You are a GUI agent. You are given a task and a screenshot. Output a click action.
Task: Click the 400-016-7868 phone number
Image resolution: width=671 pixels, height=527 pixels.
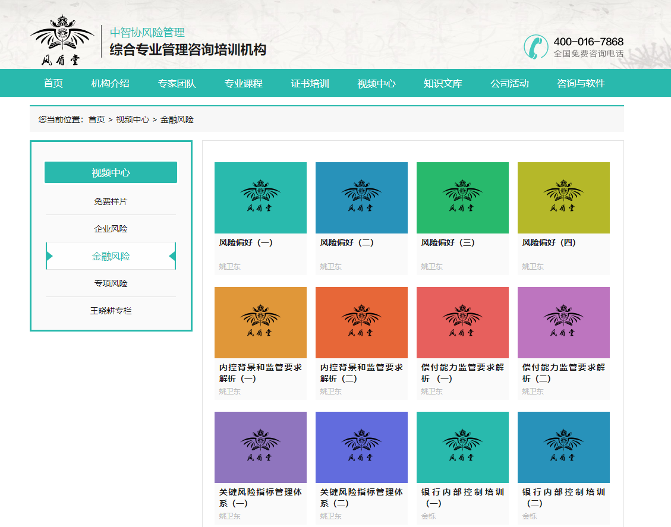click(x=588, y=42)
